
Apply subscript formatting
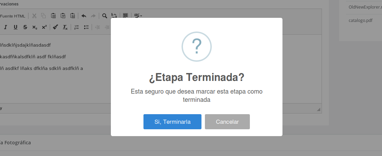coord(35,27)
